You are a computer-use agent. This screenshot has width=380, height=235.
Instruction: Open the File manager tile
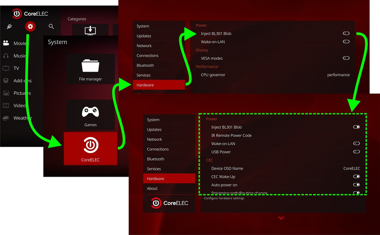tap(91, 69)
